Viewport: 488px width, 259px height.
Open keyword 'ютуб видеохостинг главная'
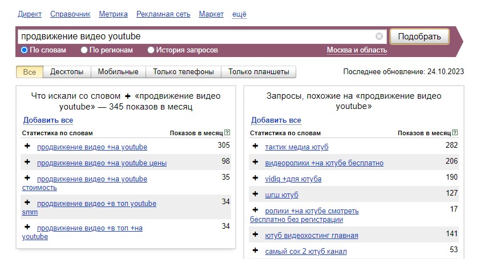tap(312, 236)
